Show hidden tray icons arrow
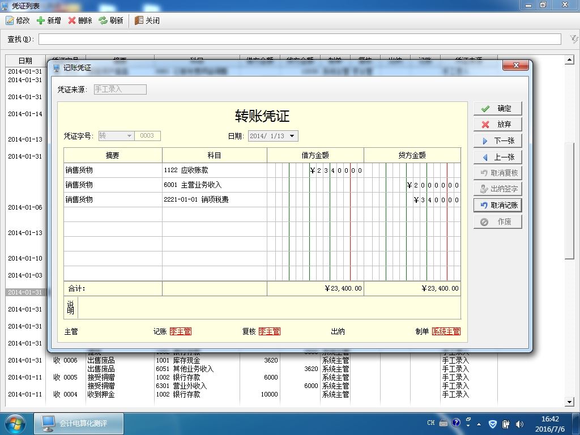The width and height of the screenshot is (580, 435). [479, 424]
